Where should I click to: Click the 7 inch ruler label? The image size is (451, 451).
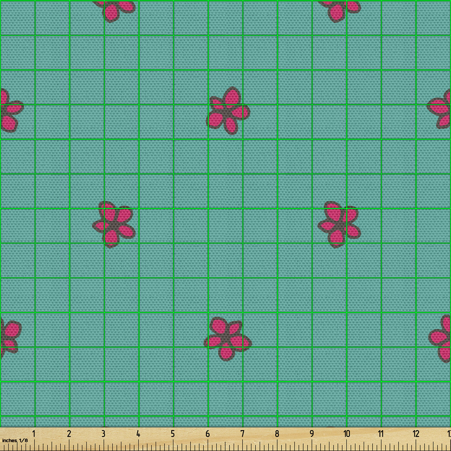(242, 434)
